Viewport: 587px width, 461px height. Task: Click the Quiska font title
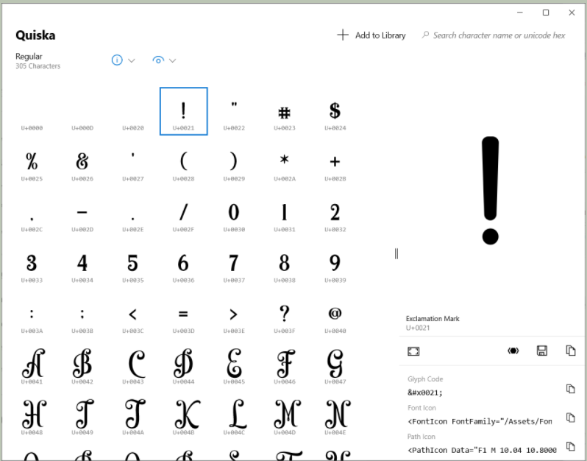35,35
